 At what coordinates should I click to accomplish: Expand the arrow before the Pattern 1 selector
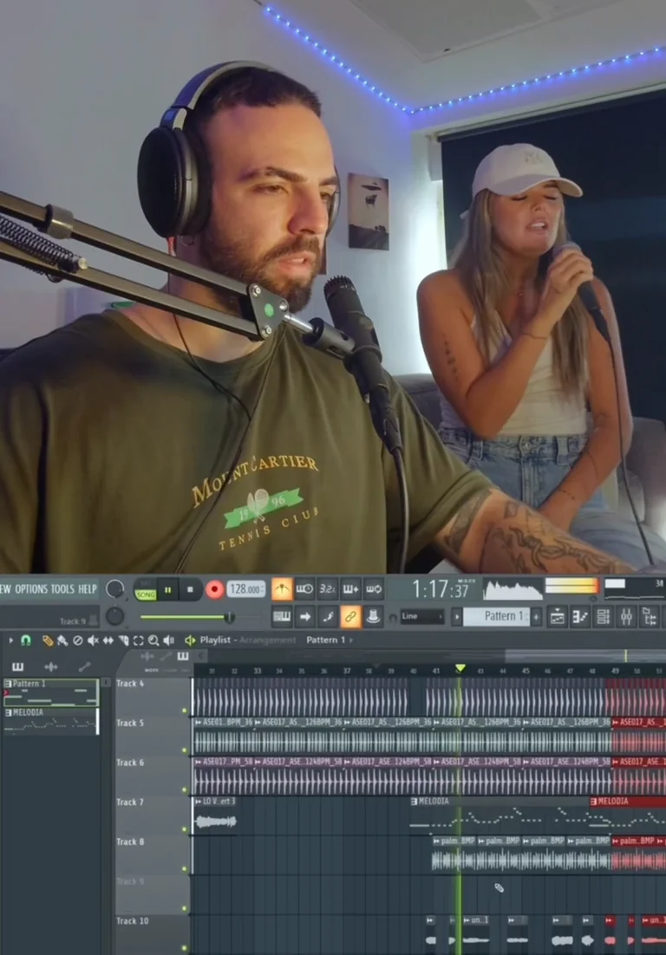[x=457, y=617]
